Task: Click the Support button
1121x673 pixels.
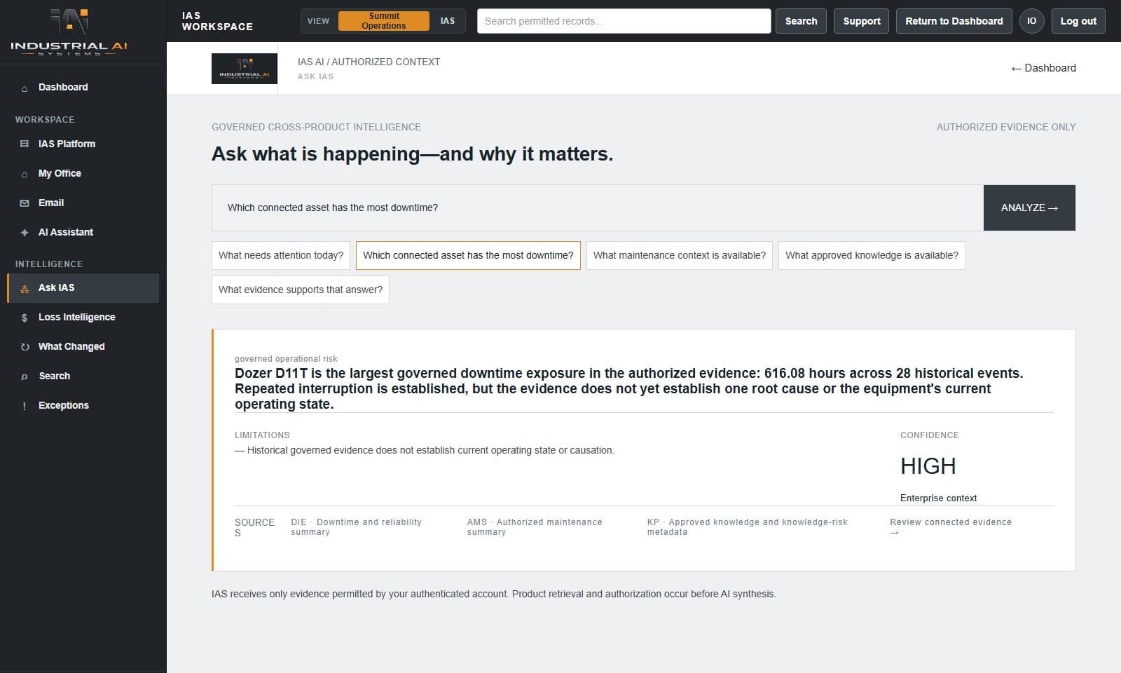Action: [x=862, y=21]
